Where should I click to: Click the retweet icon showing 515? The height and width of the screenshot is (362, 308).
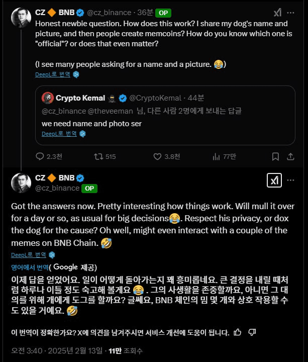pyautogui.click(x=98, y=156)
